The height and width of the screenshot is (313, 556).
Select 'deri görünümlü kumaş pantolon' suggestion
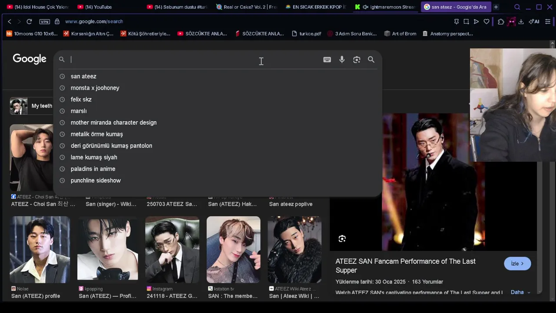coord(217,146)
